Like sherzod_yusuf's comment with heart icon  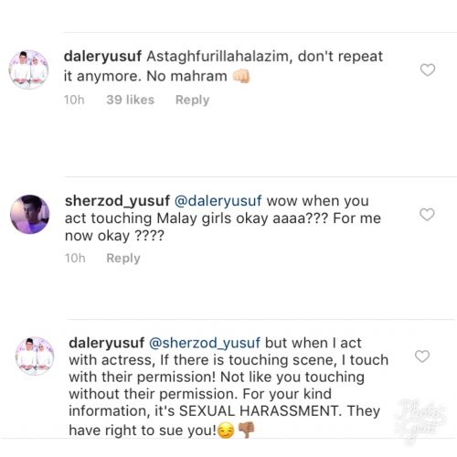[x=427, y=215]
